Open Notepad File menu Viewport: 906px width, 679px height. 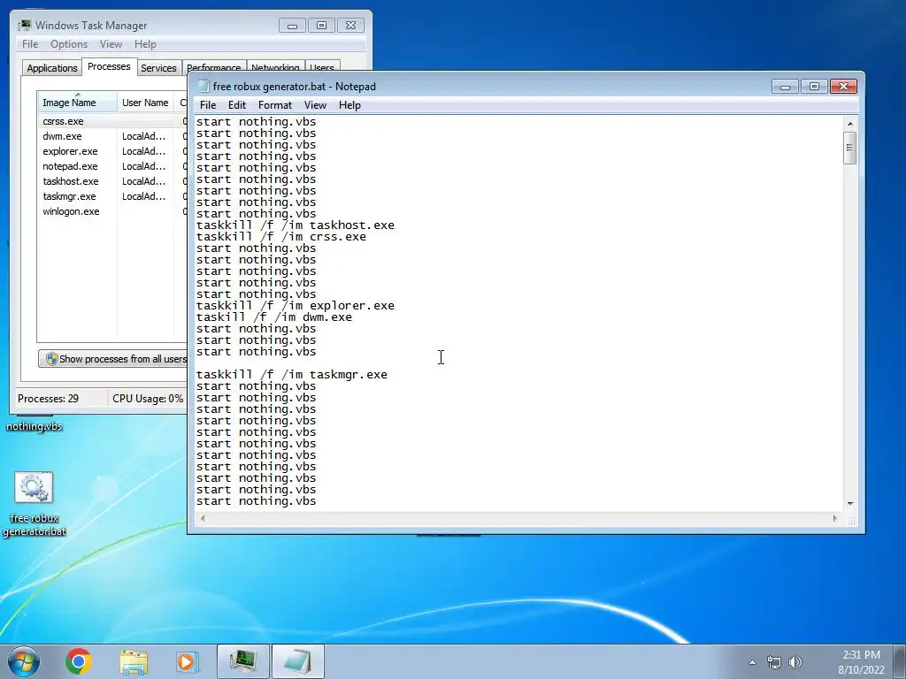coord(207,105)
